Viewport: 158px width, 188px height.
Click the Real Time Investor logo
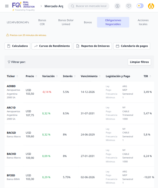(23, 6)
